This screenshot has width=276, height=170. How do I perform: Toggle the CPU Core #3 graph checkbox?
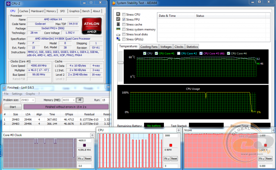tap(201, 53)
